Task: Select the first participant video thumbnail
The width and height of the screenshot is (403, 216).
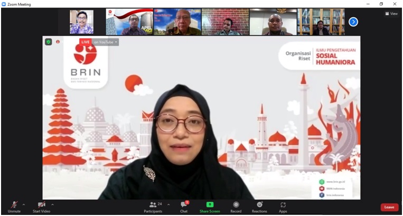Action: pos(81,22)
